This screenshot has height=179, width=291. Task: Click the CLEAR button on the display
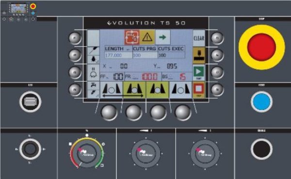[199, 38]
